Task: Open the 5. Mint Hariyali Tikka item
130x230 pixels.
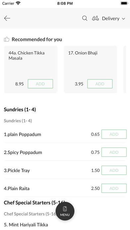Action: (26, 225)
